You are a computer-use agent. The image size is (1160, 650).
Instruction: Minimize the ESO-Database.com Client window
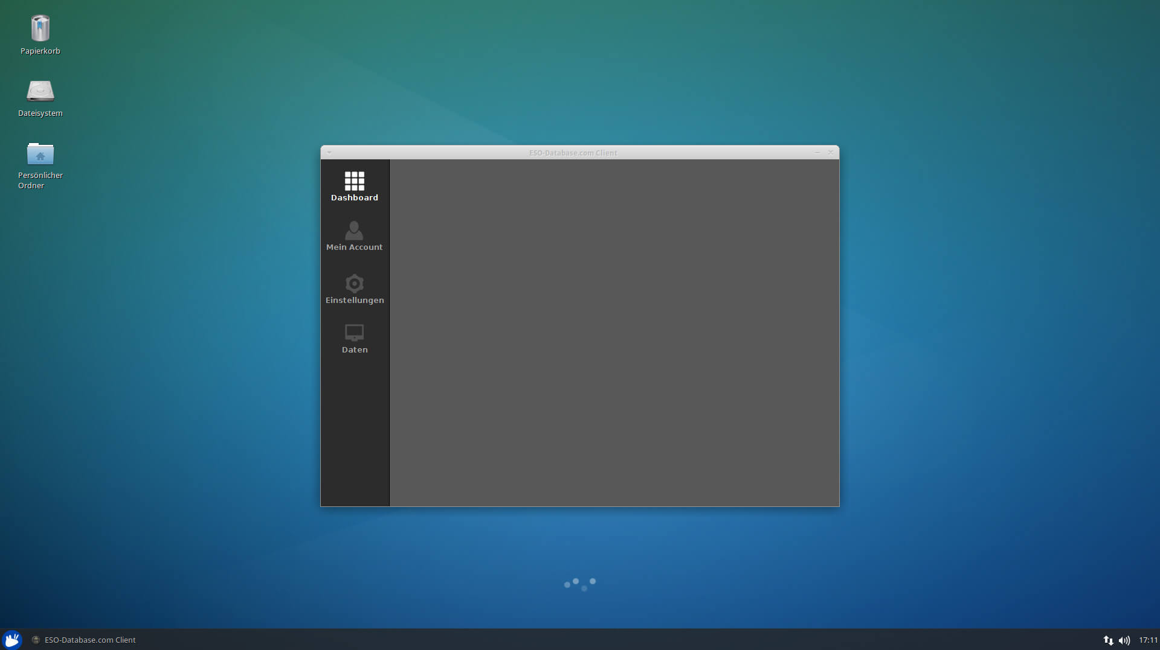pyautogui.click(x=817, y=153)
